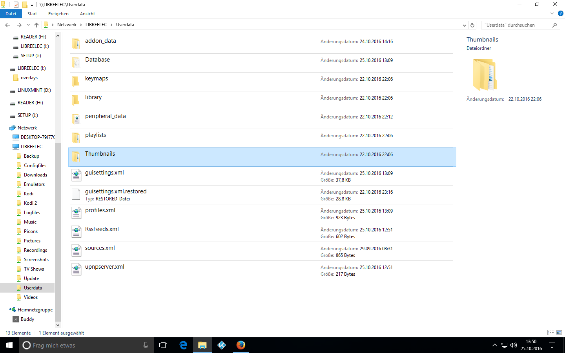
Task: Open the quick access toolbar customize dropdown
Action: coord(32,5)
